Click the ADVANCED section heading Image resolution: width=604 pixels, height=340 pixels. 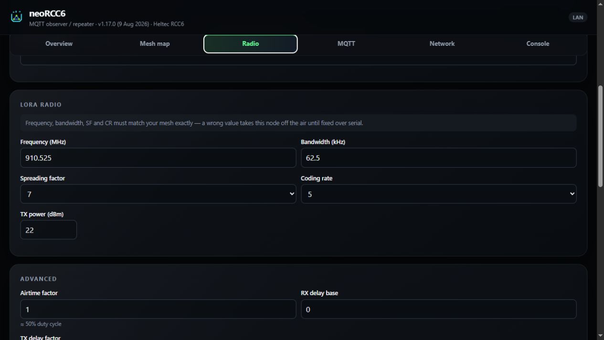click(x=38, y=279)
